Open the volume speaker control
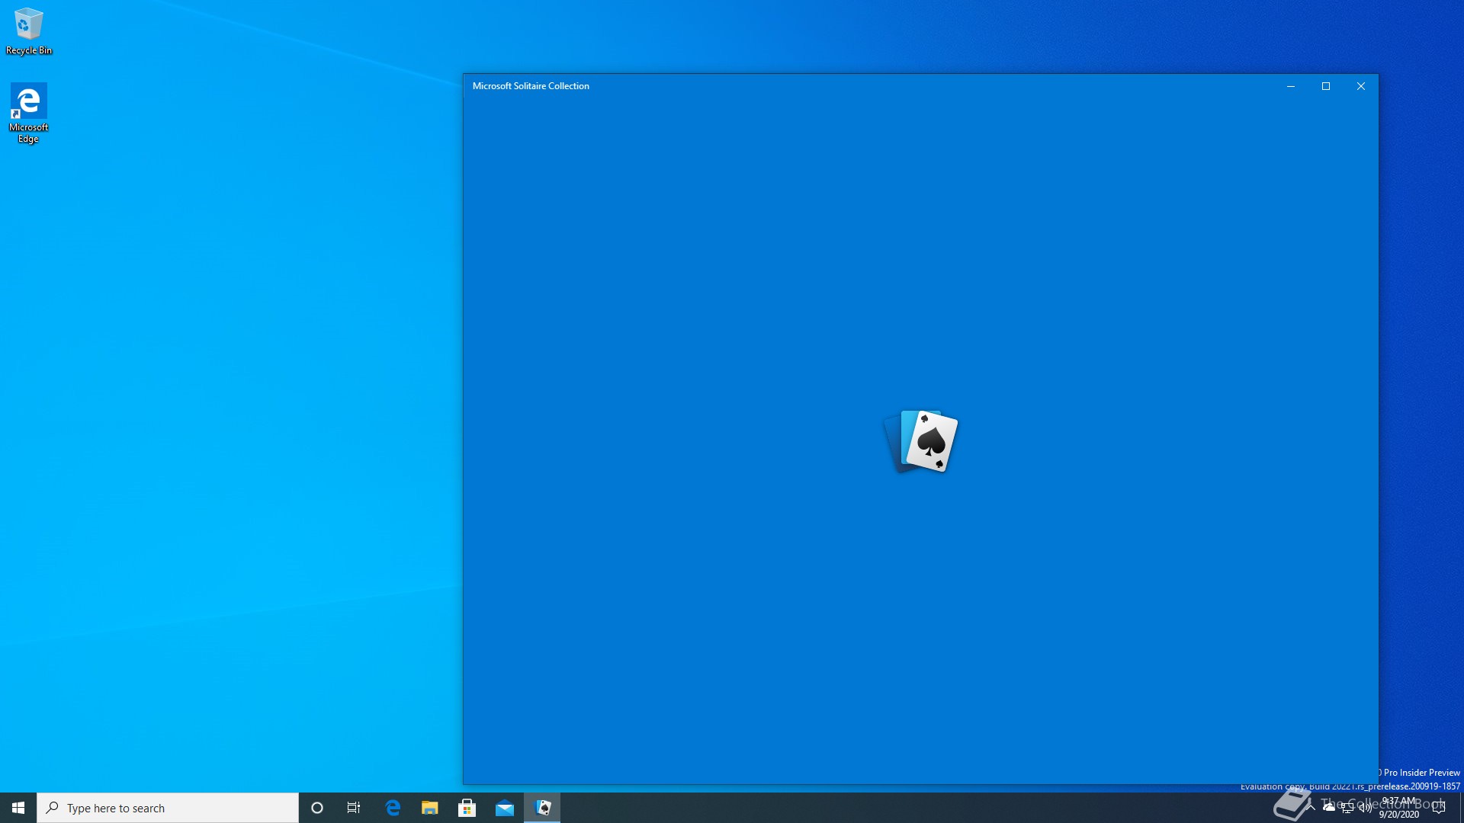This screenshot has height=823, width=1464. point(1365,808)
